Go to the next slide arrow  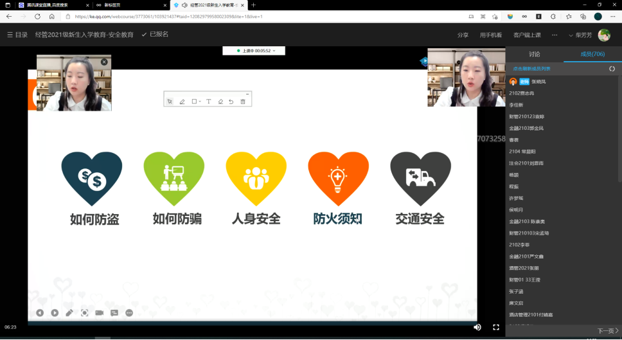tap(55, 313)
